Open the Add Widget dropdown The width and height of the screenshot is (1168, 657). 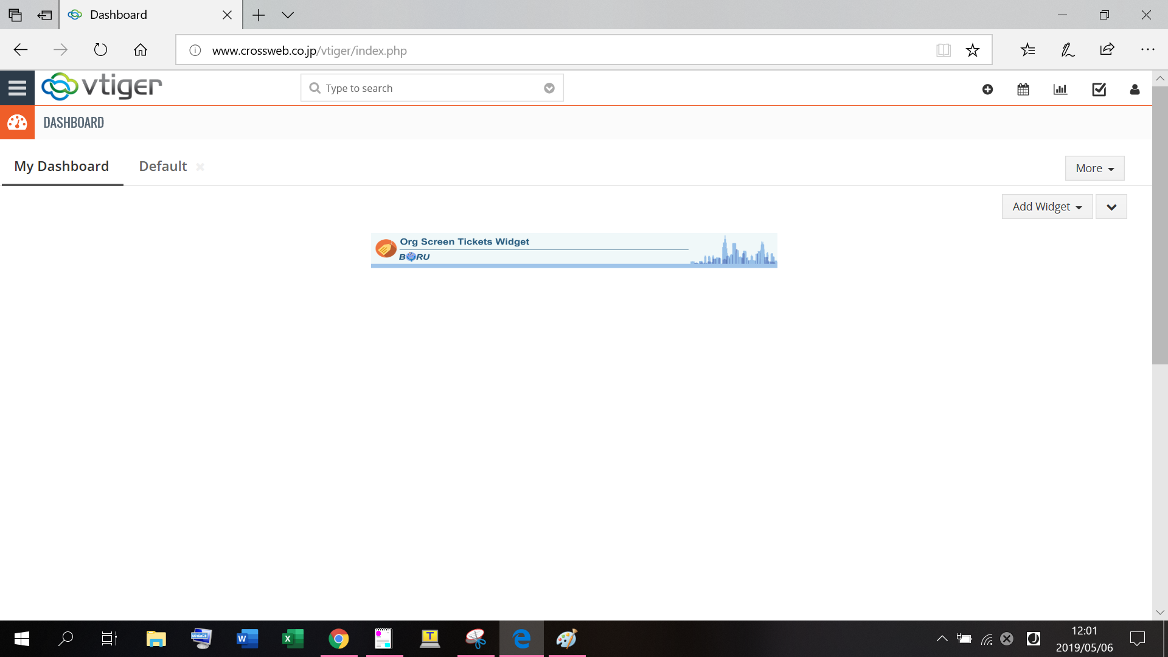tap(1047, 207)
